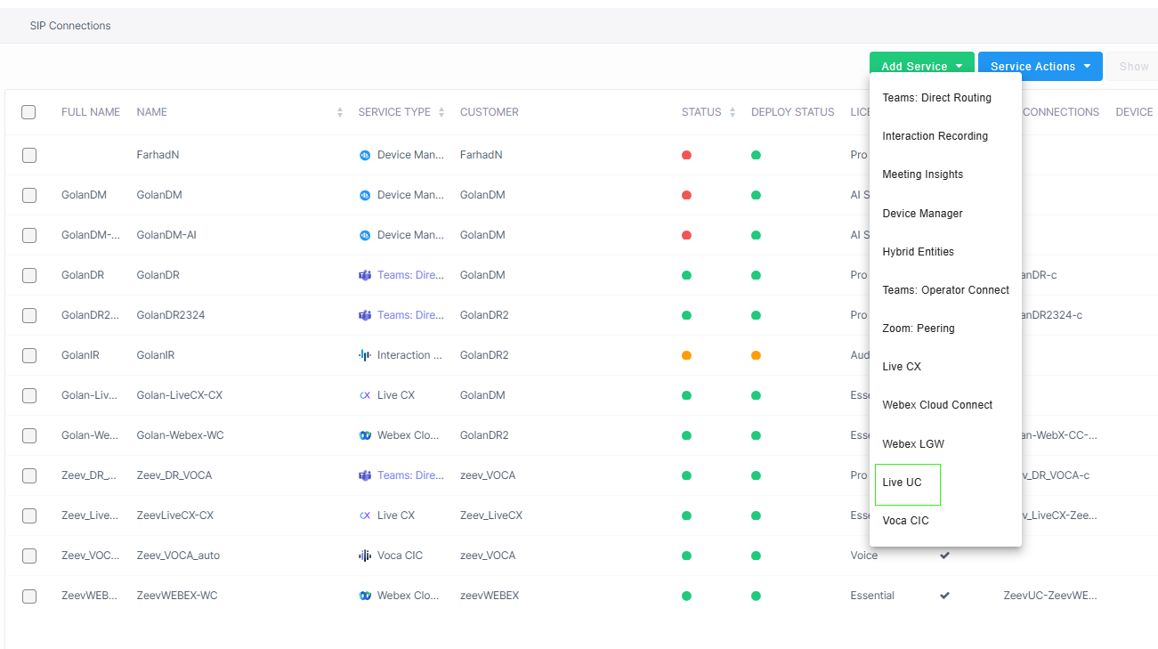Check the ZeevLiveCX-CX row checkbox
This screenshot has width=1158, height=649.
[29, 515]
